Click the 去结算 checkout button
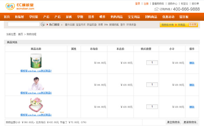The height and width of the screenshot is (127, 204). pos(193,25)
